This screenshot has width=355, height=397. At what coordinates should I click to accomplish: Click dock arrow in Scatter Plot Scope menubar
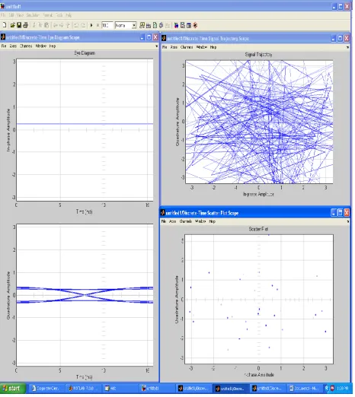point(348,222)
